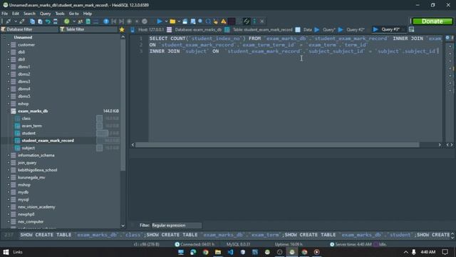Open dropdown arrow next to load file folder
456x257 pixels.
pos(179,21)
